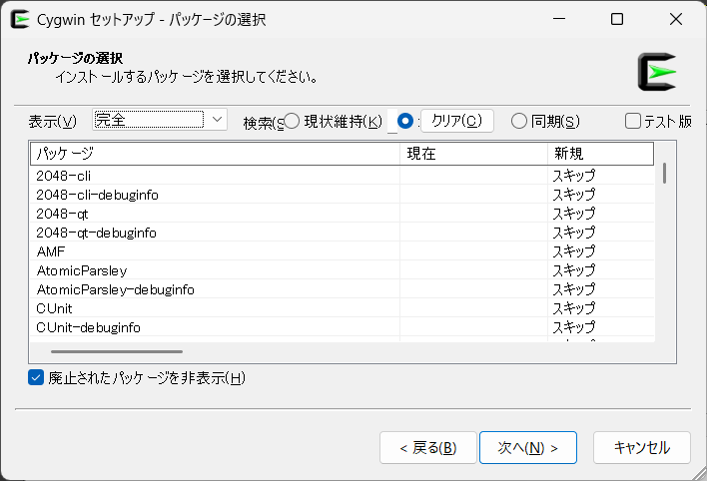707x481 pixels.
Task: Select the 2048-cli package row
Action: pos(343,176)
